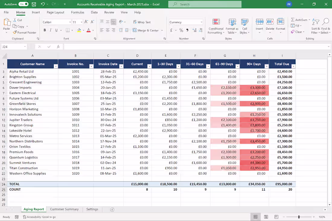Click the Increase Font Size icon
Image resolution: width=332 pixels, height=221 pixels.
coord(86,22)
